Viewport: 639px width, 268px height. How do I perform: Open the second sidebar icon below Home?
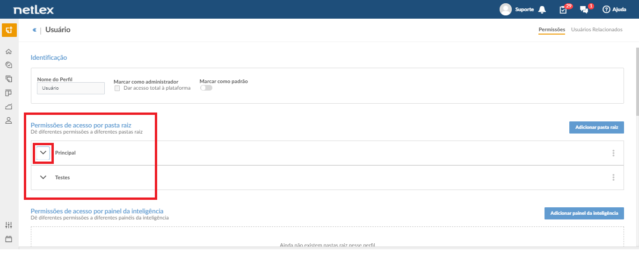tap(8, 65)
